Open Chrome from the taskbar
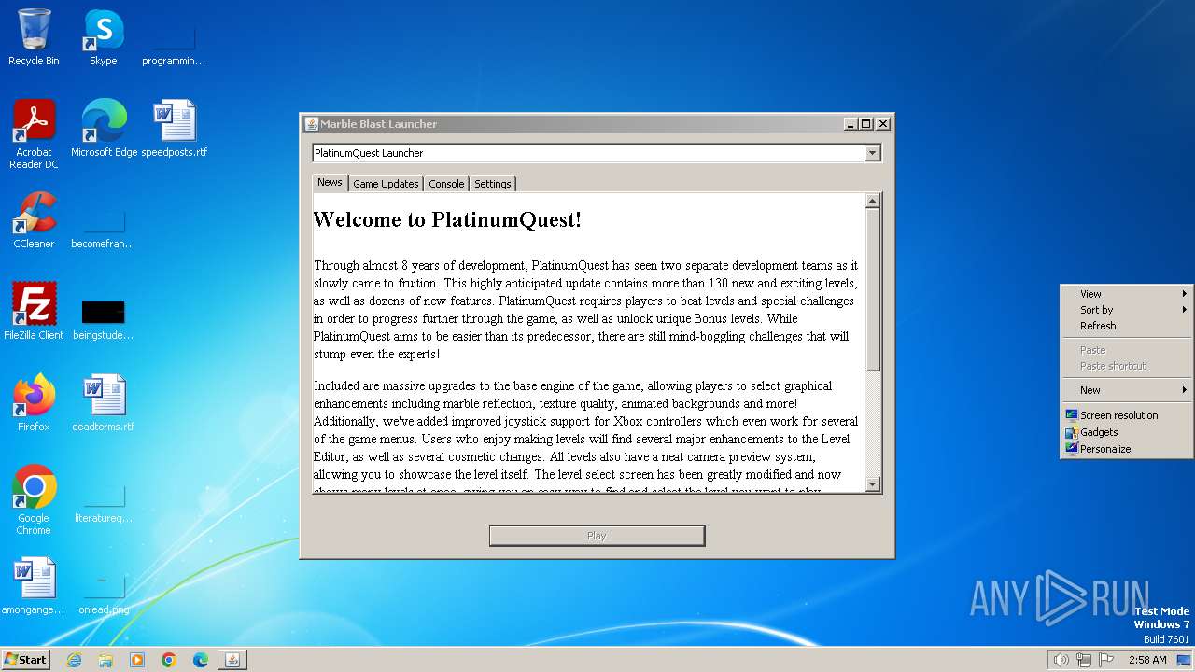1195x672 pixels. coord(169,660)
